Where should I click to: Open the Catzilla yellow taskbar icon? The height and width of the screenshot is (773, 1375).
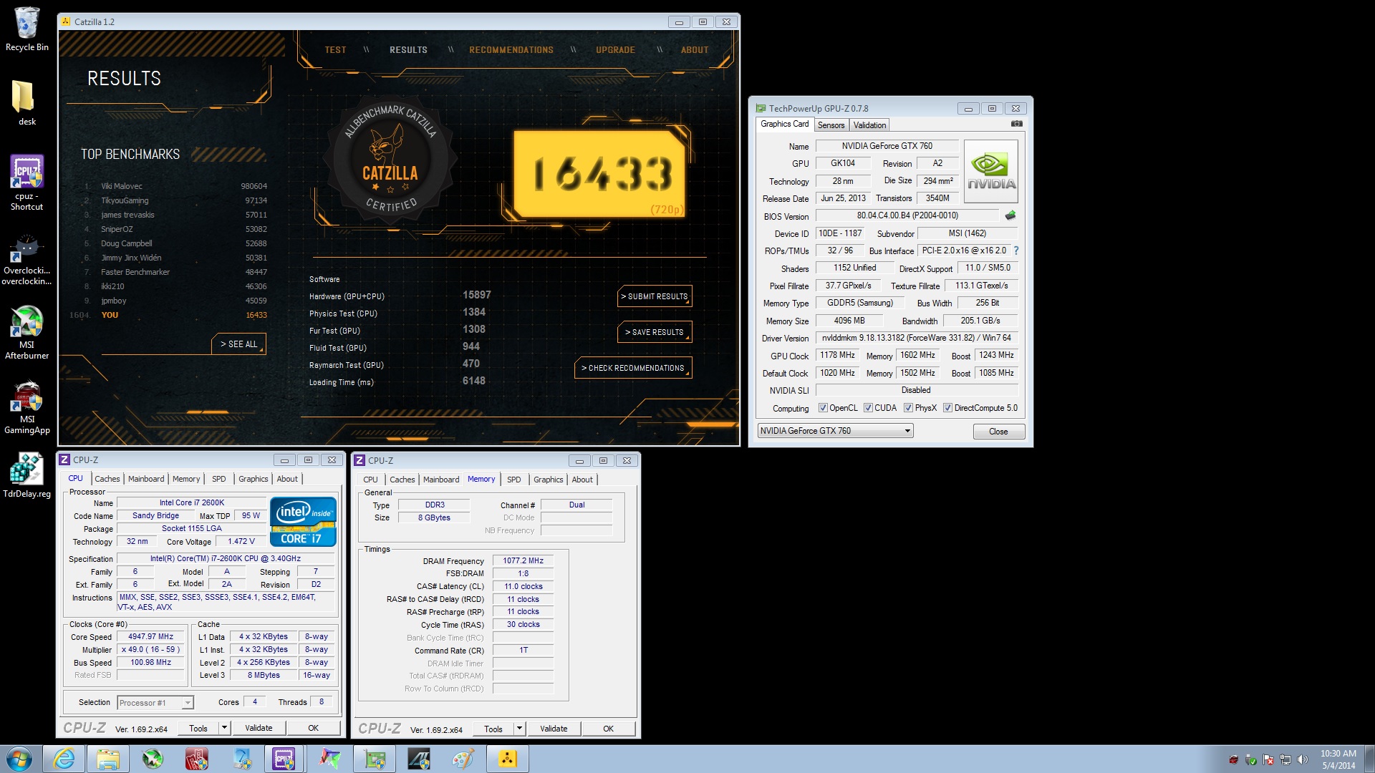pyautogui.click(x=507, y=759)
